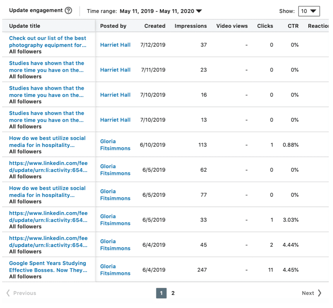Screen dimensions: 333x308
Task: Sort by the Impressions column header
Action: click(x=191, y=26)
